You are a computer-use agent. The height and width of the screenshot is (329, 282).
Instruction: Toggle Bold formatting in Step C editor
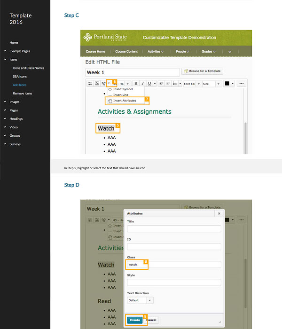tap(136, 84)
